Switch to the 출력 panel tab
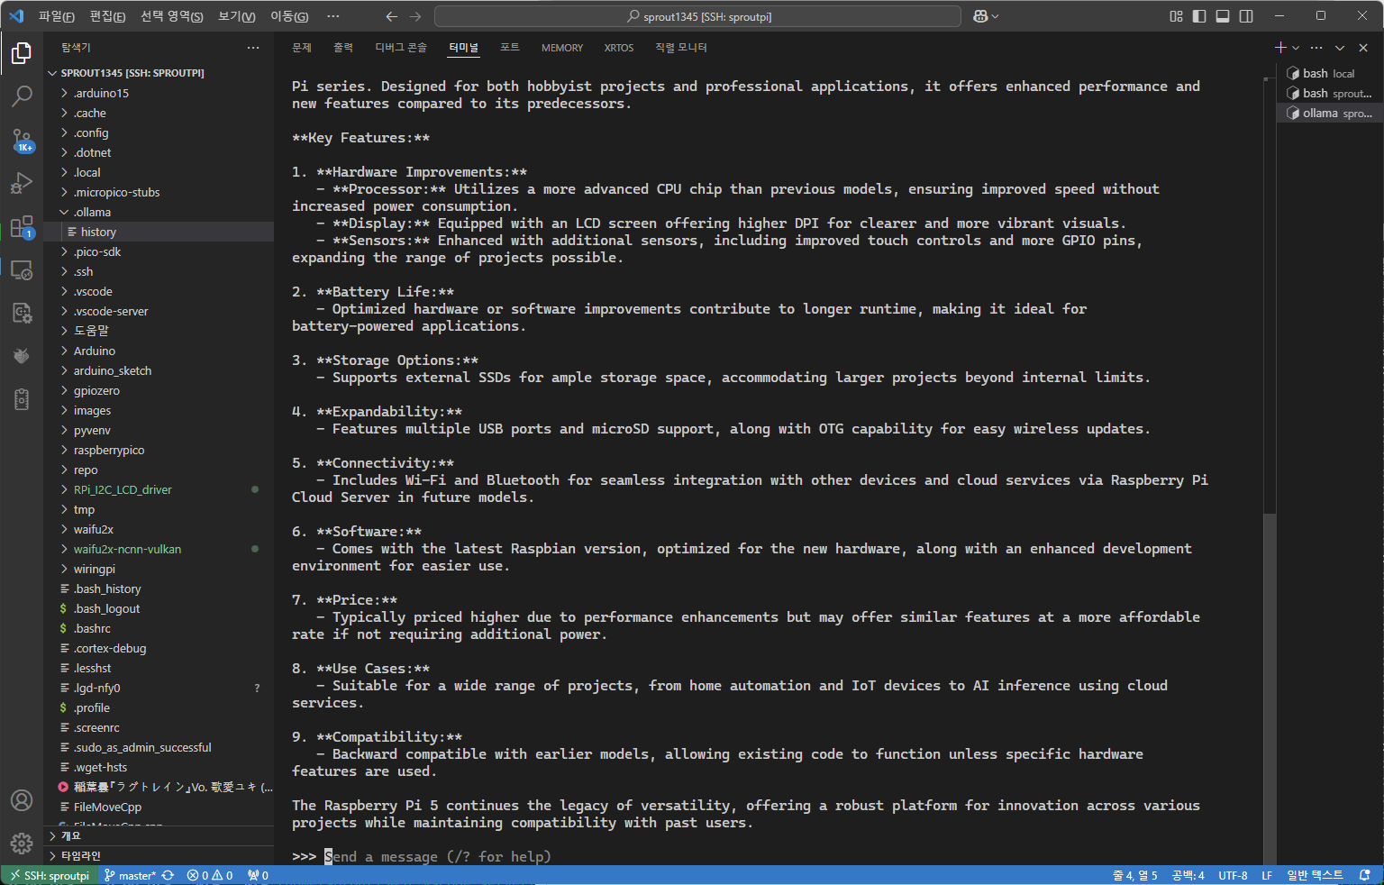The height and width of the screenshot is (885, 1384). 343,48
